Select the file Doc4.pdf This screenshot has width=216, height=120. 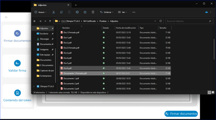[115, 58]
